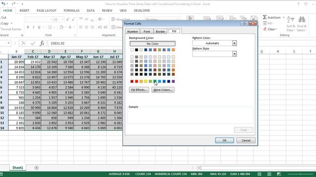316x177 pixels.
Task: Toggle Italic in the Font group
Action: 34,27
